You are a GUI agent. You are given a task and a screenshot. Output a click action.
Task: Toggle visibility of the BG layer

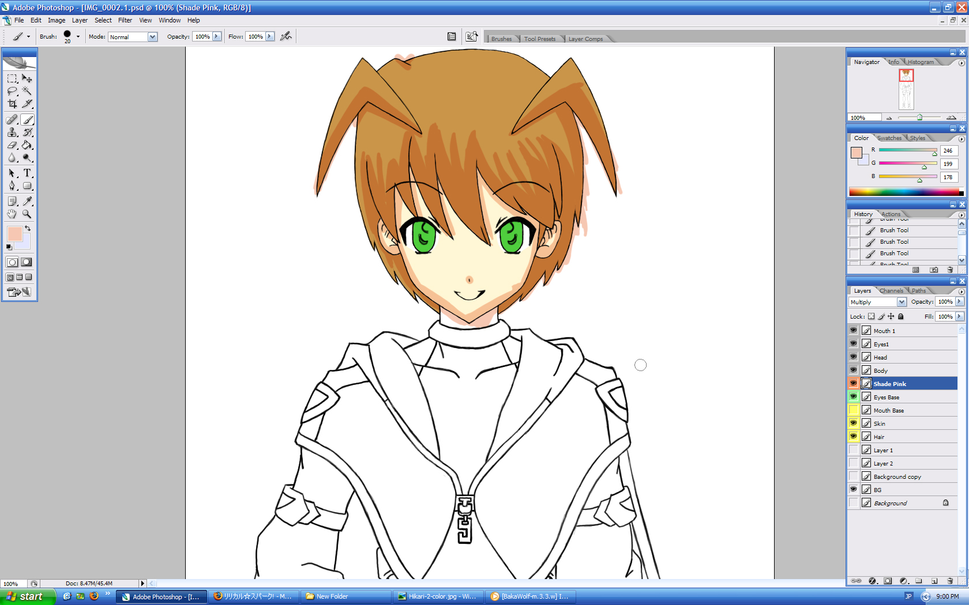pos(853,490)
